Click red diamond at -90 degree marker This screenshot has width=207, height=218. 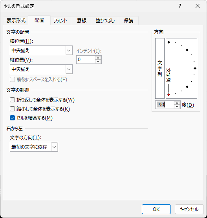click(169, 94)
